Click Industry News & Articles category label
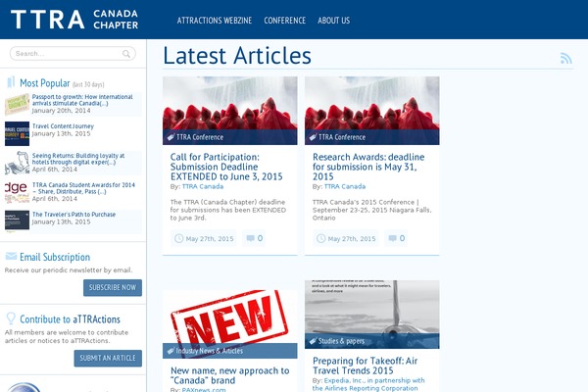Screen dimensions: 588x392 click(210, 351)
